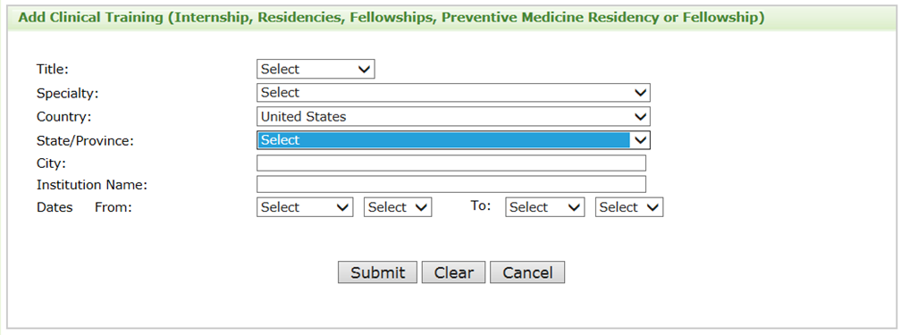Viewport: 901px width, 335px height.
Task: Click the Dates From label
Action: click(84, 207)
